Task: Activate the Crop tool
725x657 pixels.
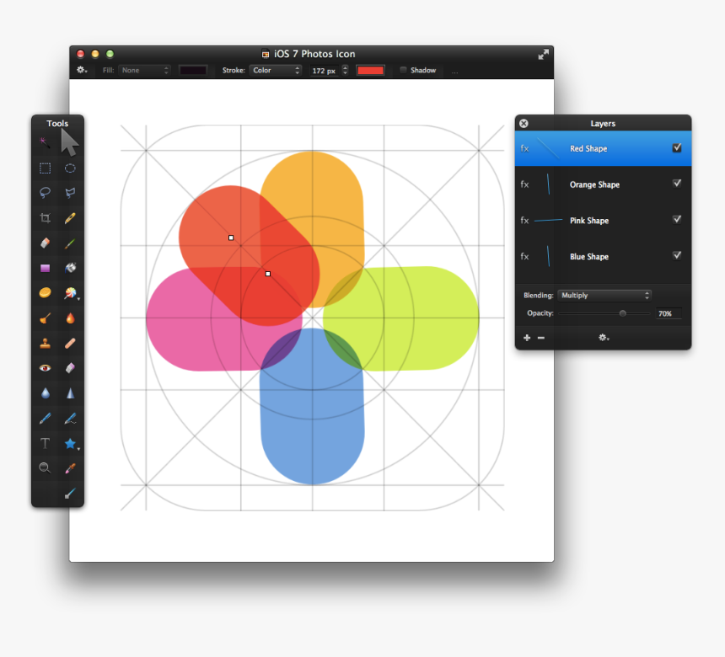Action: point(45,217)
